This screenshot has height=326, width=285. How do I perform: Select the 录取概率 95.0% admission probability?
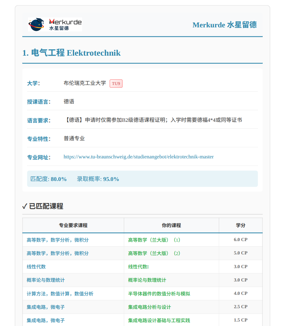(97, 179)
